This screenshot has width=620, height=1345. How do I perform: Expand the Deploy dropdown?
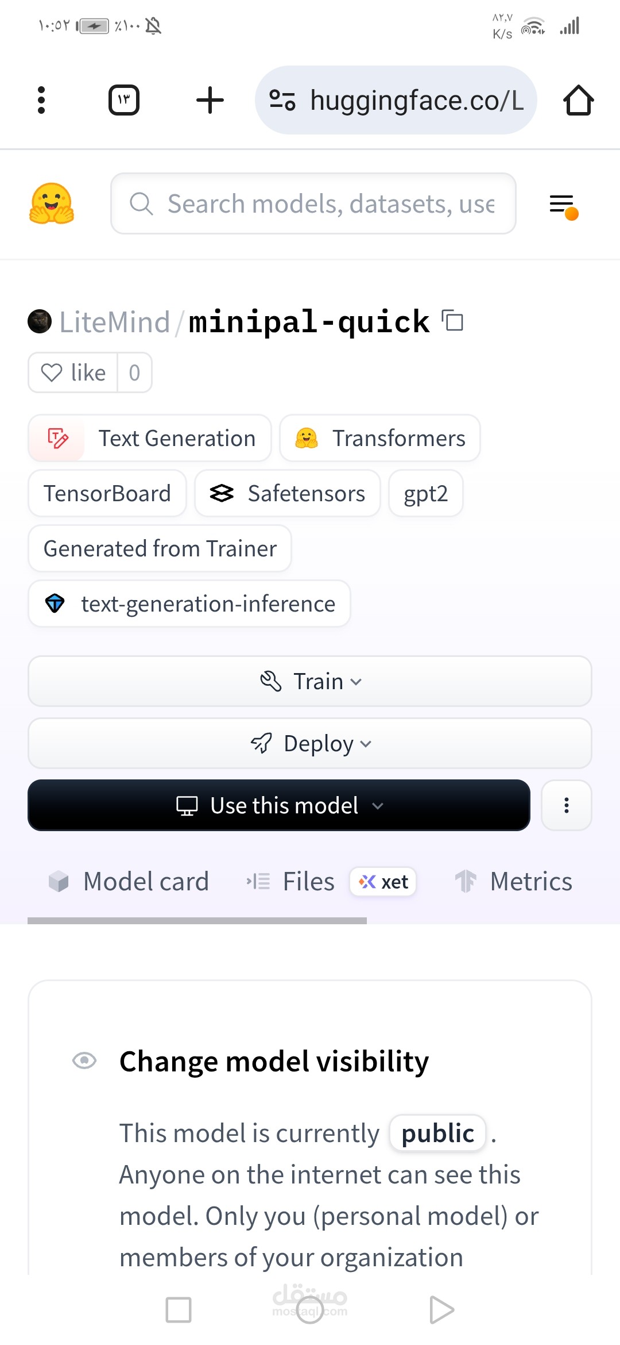click(310, 743)
